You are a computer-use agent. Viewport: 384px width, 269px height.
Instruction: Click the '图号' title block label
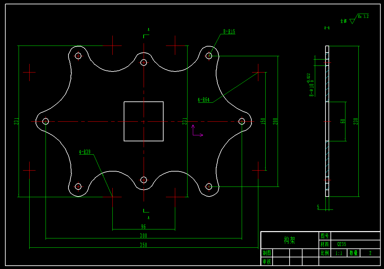(325, 236)
